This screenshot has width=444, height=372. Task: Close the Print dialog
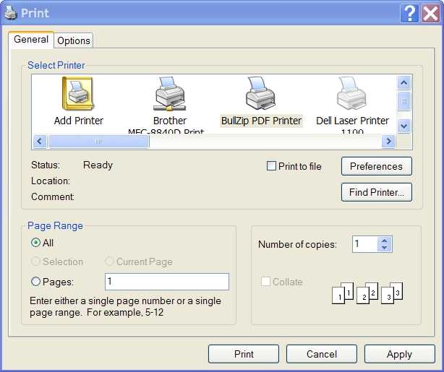[x=430, y=13]
